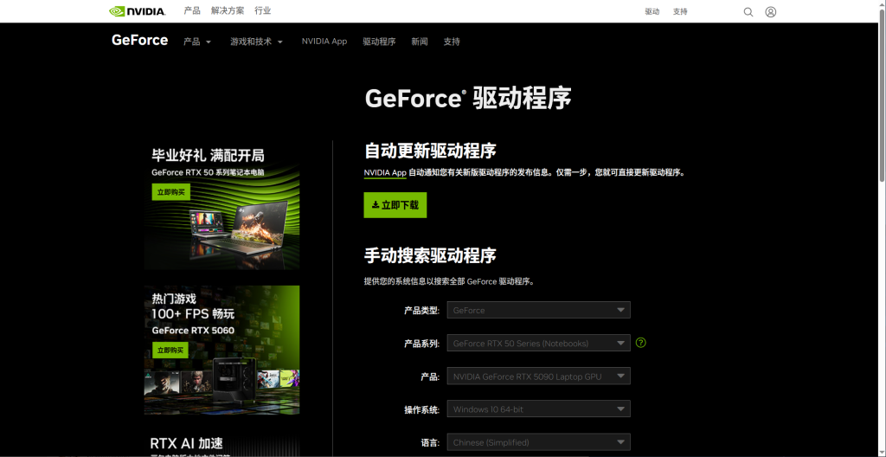Open the 产品系列 RTX 50 Series dropdown
Viewport: 886px width, 457px height.
(x=538, y=343)
